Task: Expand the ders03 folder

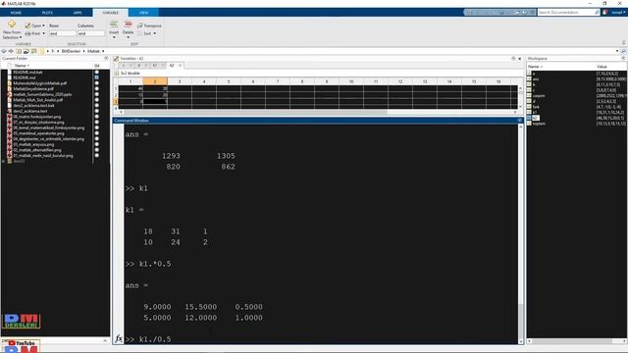Action: coord(4,161)
